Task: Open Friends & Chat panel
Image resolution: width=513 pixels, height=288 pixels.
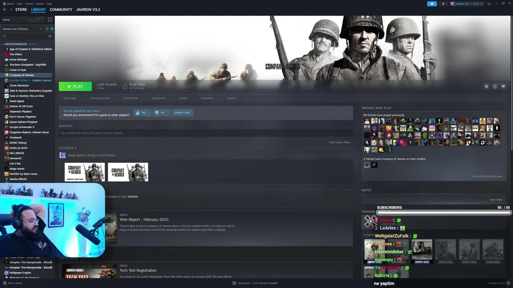Action: (x=499, y=283)
